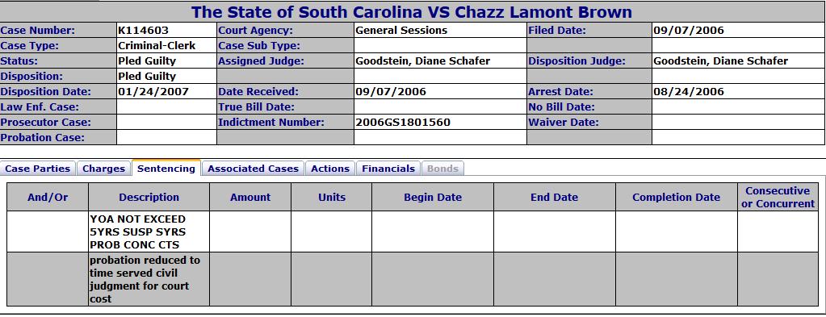Click the Description column header

149,197
